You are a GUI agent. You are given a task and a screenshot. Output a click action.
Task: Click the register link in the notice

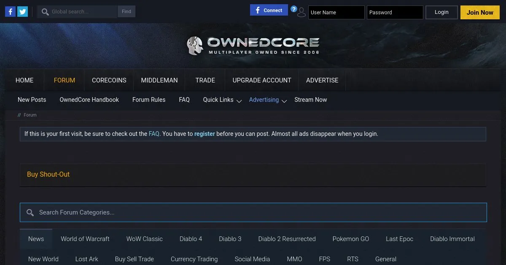[205, 134]
